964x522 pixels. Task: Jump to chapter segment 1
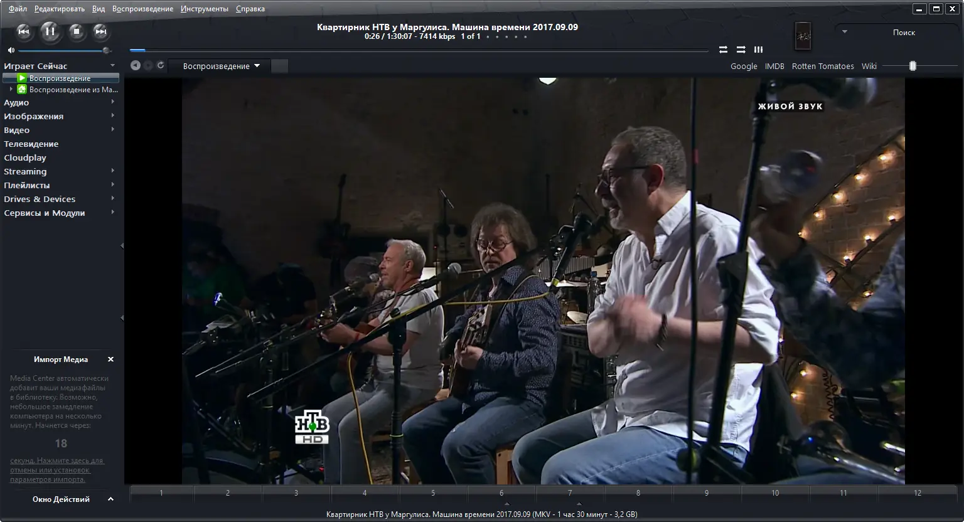[x=161, y=493]
